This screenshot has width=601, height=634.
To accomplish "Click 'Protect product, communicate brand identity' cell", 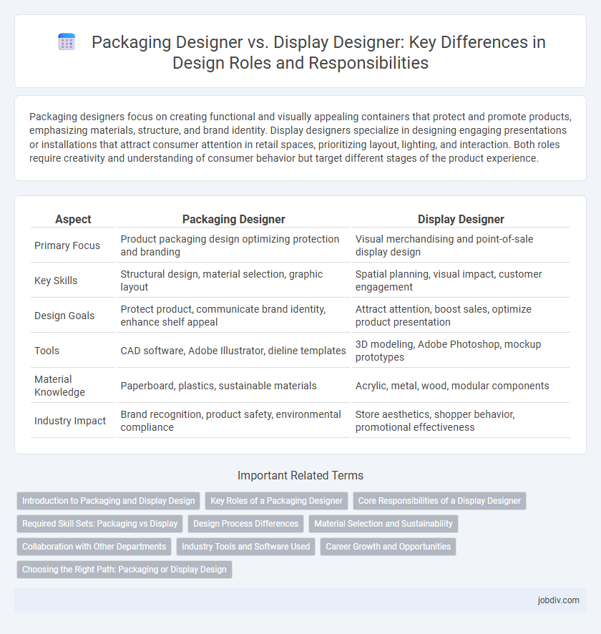I will click(x=234, y=316).
